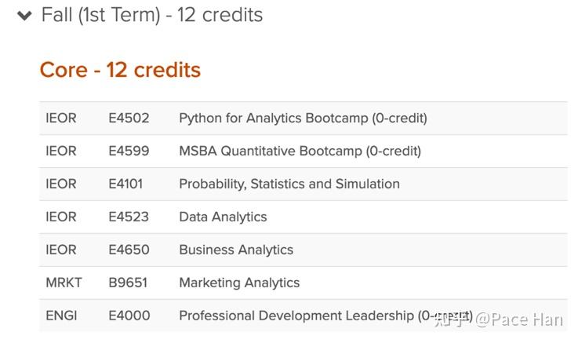
Task: Open Python for Analytics Bootcamp course
Action: [x=303, y=119]
